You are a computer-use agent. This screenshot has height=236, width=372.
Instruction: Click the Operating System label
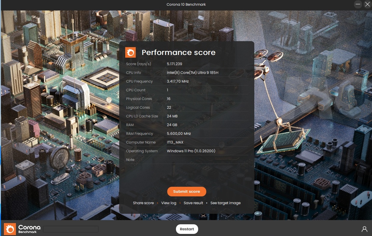pos(142,151)
